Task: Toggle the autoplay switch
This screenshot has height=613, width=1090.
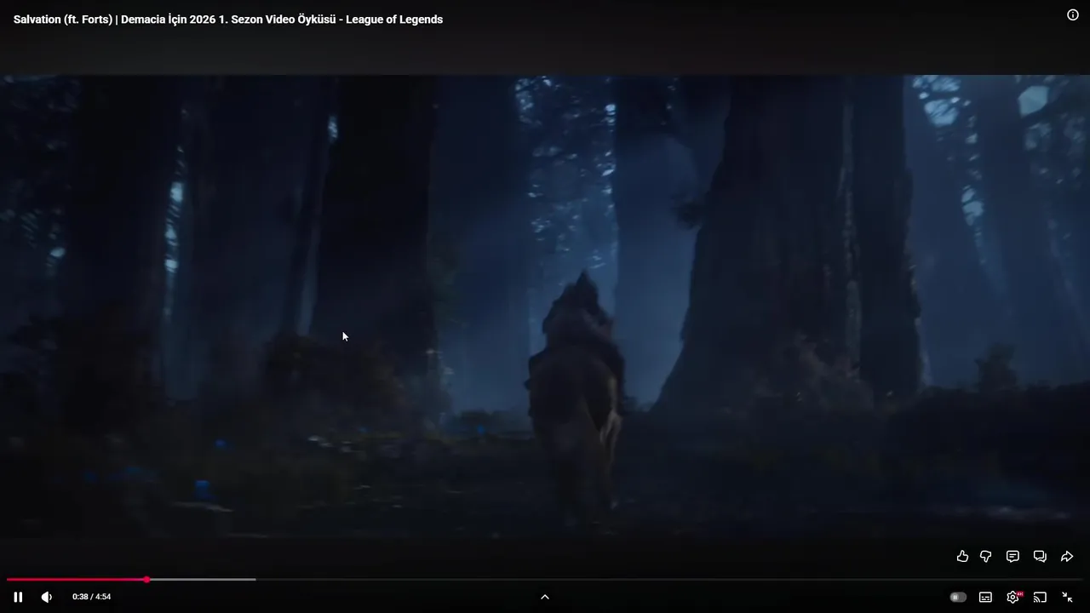Action: pos(958,597)
